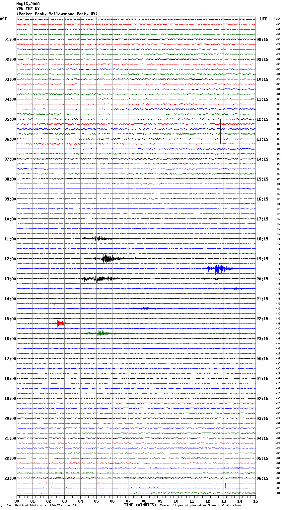282x510 pixels.
Task: Click the DC offset column header
Action: (275, 18)
